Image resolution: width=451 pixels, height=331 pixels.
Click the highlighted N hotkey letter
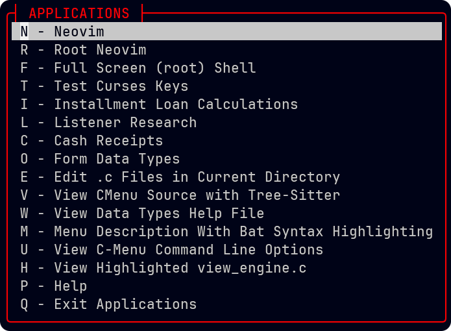[x=24, y=32]
